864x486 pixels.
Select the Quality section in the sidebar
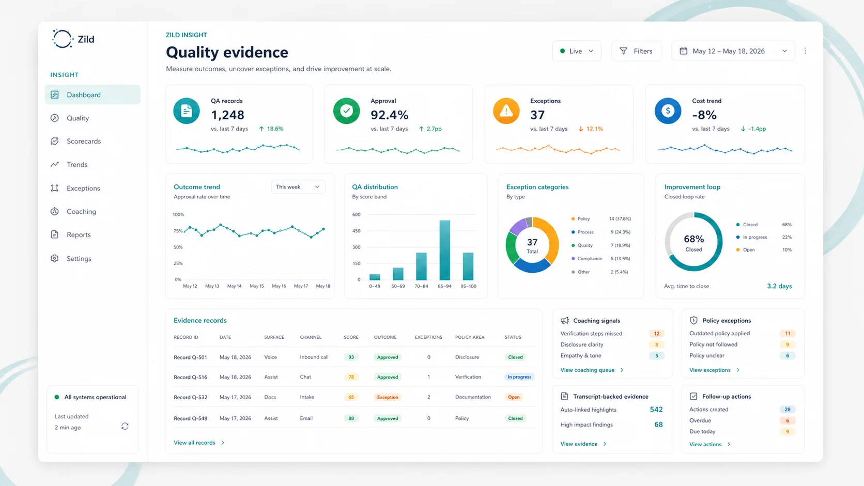(x=76, y=118)
